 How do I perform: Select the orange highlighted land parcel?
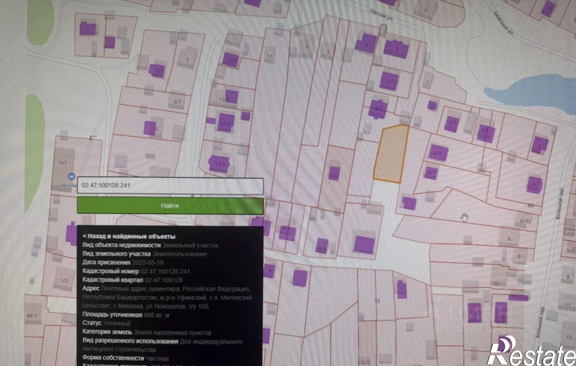coord(391,154)
